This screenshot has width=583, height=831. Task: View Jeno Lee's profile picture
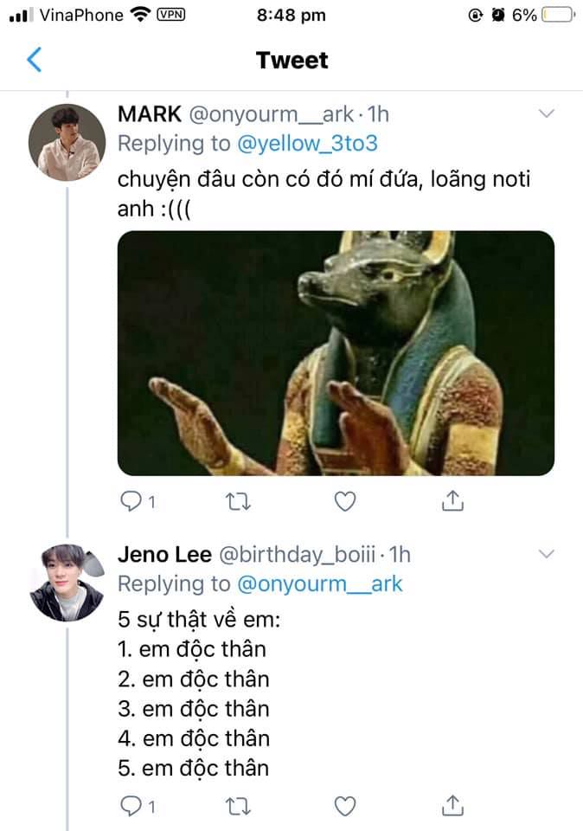(x=66, y=583)
